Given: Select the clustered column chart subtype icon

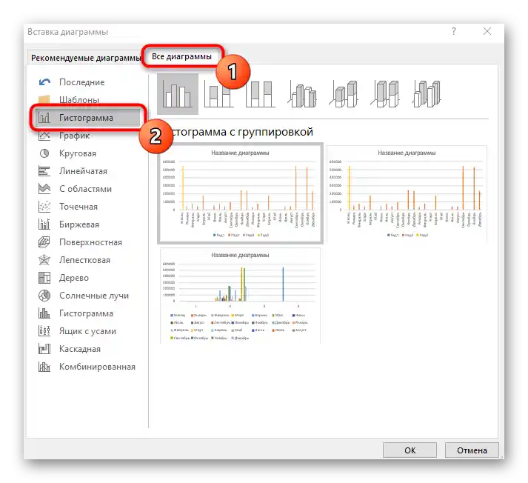Looking at the screenshot, I should (x=178, y=94).
